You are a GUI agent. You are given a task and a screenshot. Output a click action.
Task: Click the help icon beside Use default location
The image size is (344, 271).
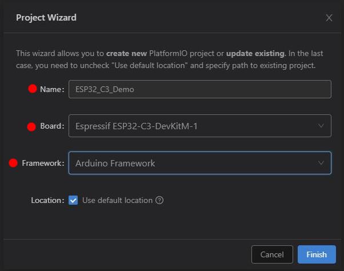[159, 200]
